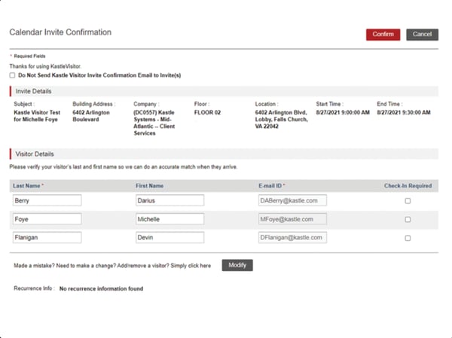Click the DFlanigan@kastle.com email field
This screenshot has width=452, height=338.
click(292, 237)
